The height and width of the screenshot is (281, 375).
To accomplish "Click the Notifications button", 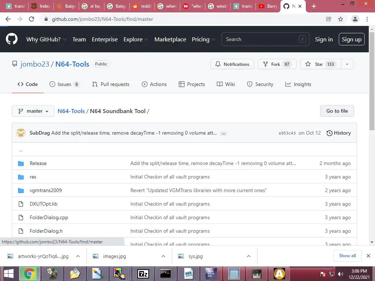I will click(232, 64).
